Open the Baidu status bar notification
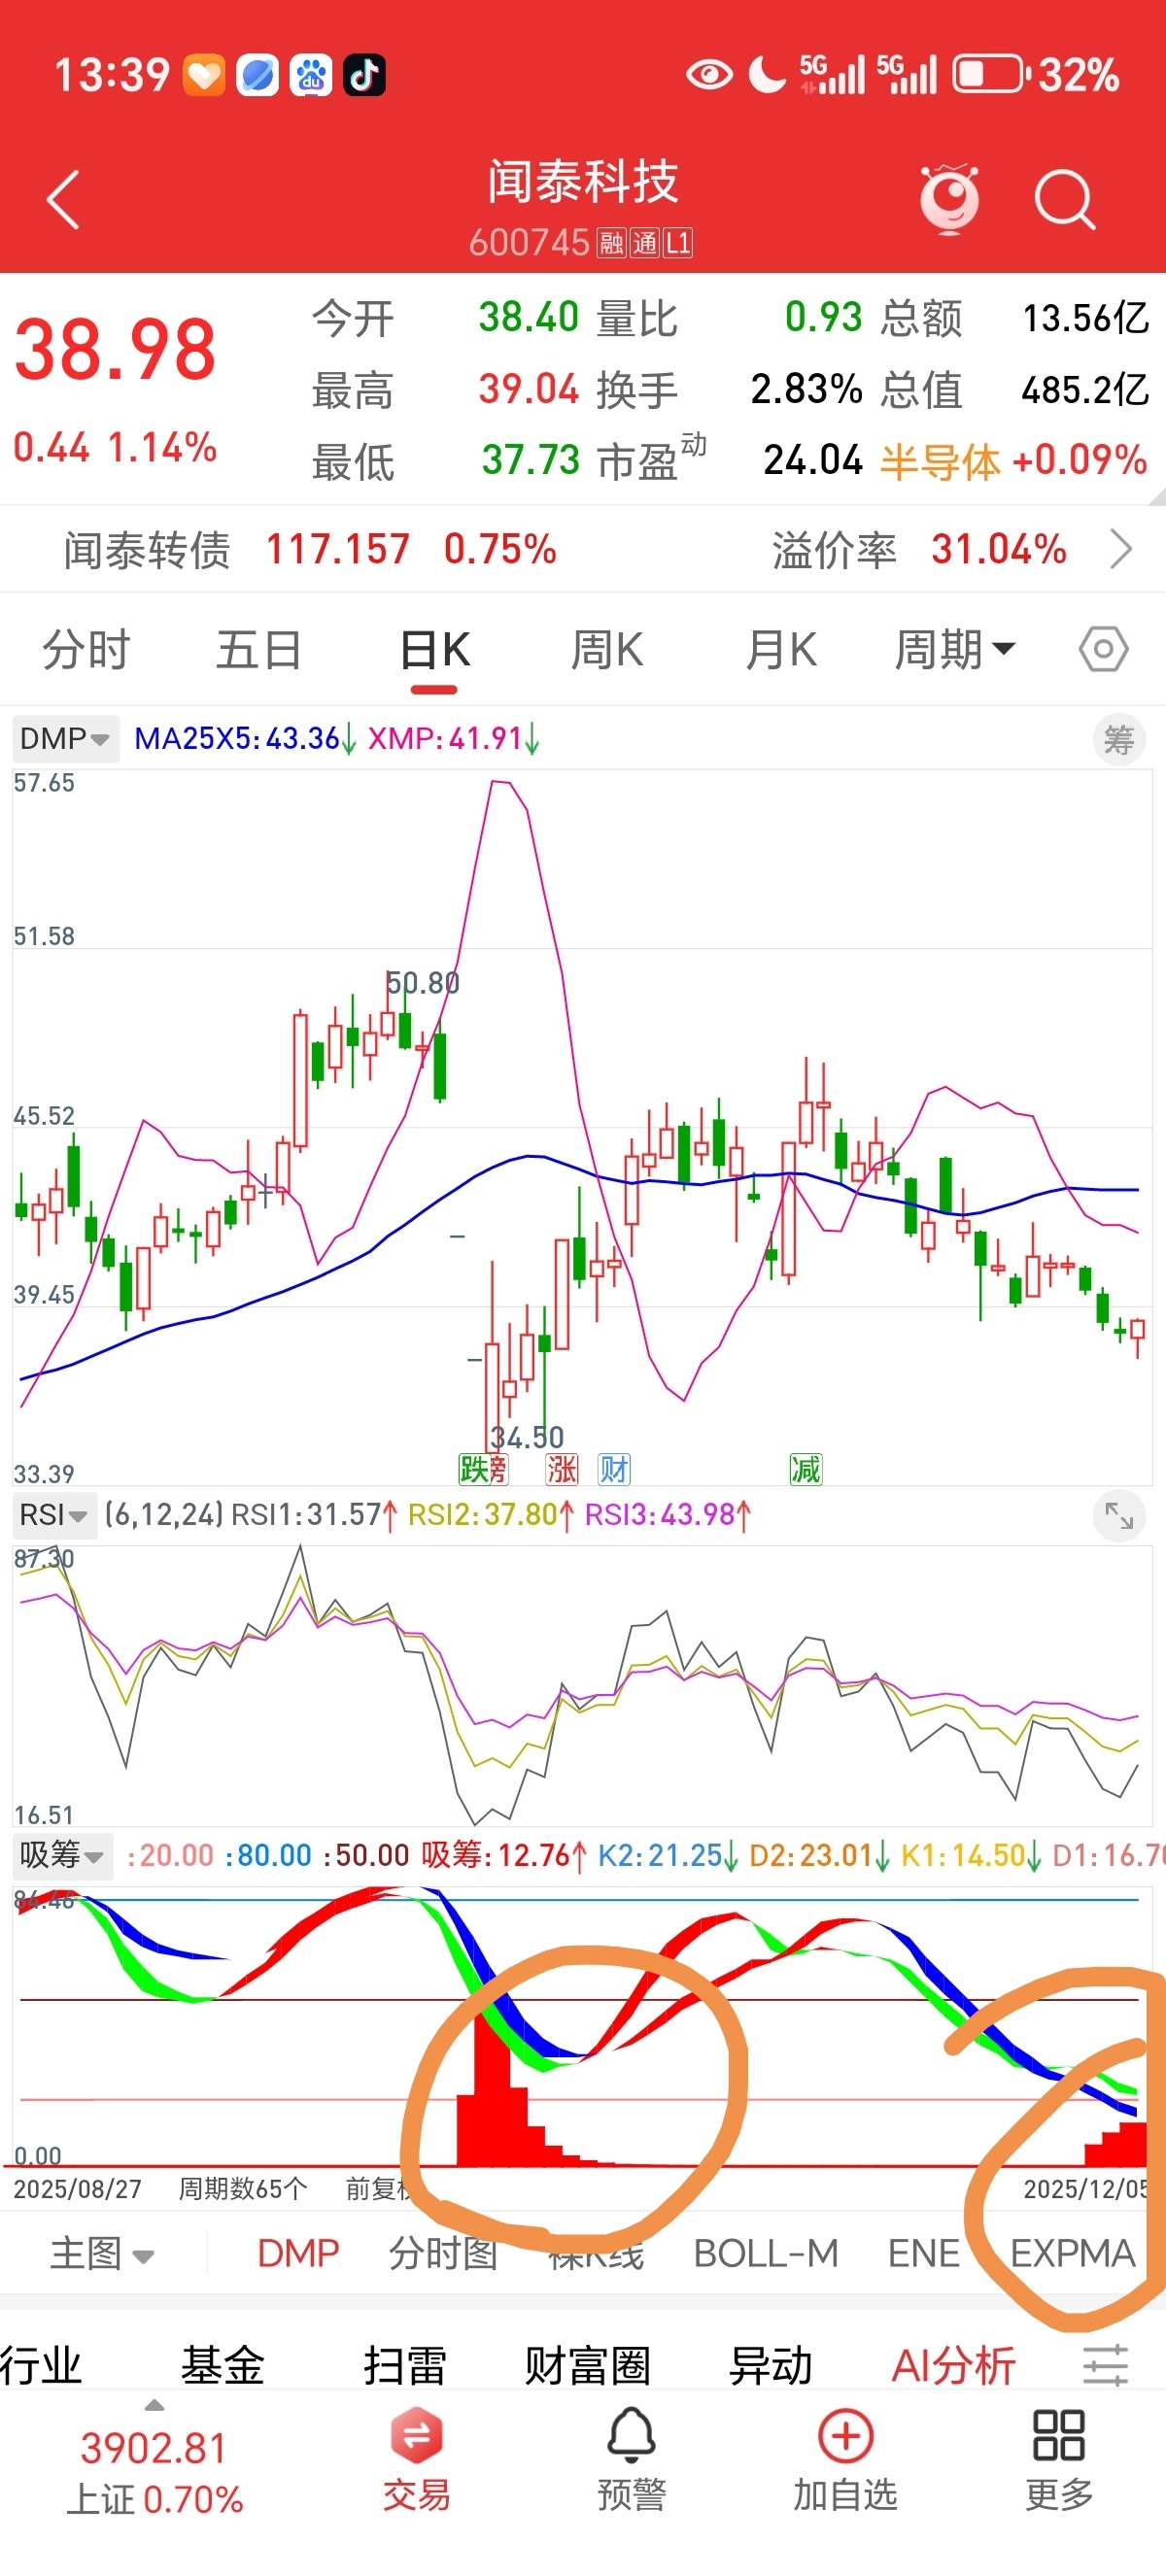Viewport: 1166px width, 2576px height. coord(311,75)
